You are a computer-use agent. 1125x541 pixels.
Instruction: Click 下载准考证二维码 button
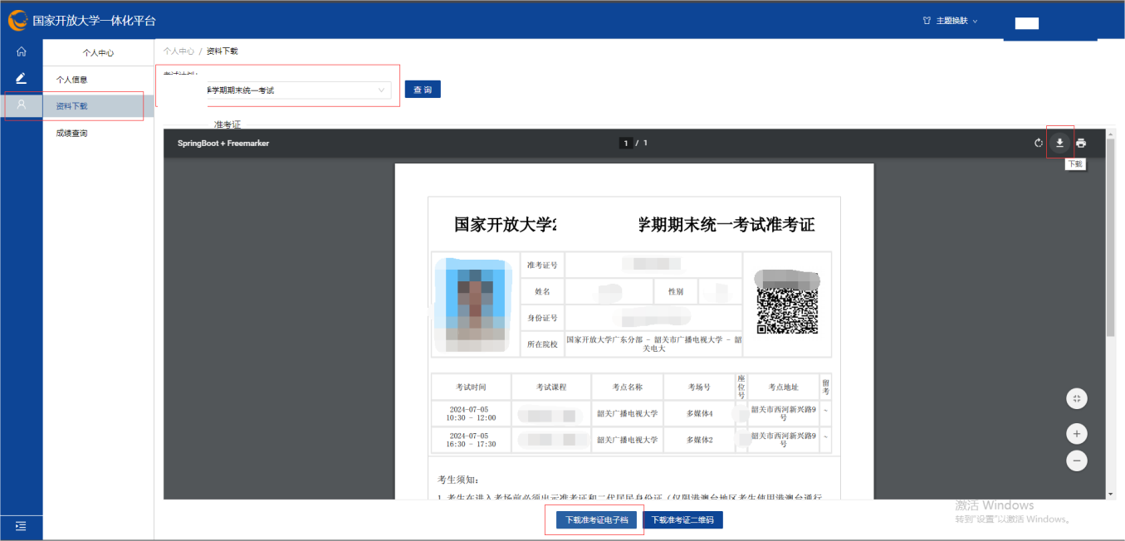click(683, 520)
